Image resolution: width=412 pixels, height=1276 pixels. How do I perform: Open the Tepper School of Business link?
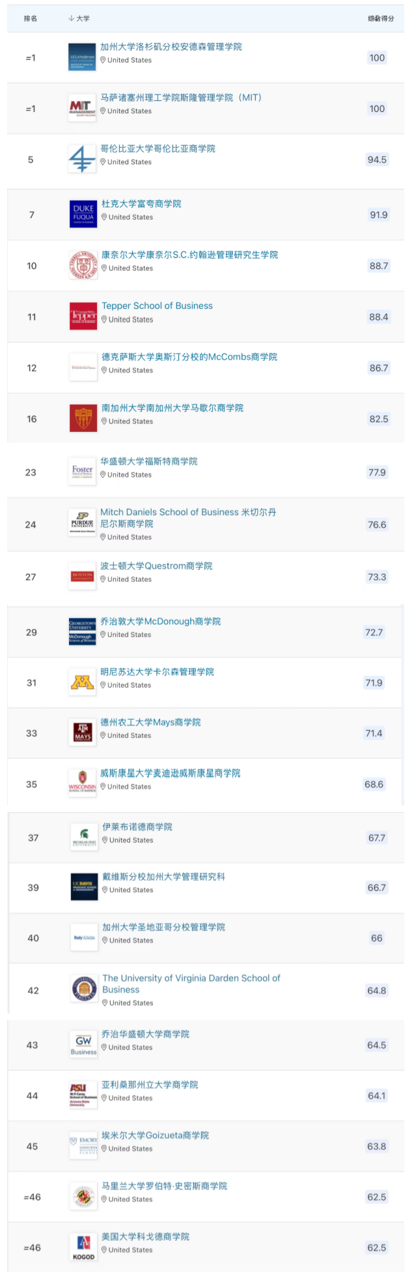pyautogui.click(x=157, y=305)
